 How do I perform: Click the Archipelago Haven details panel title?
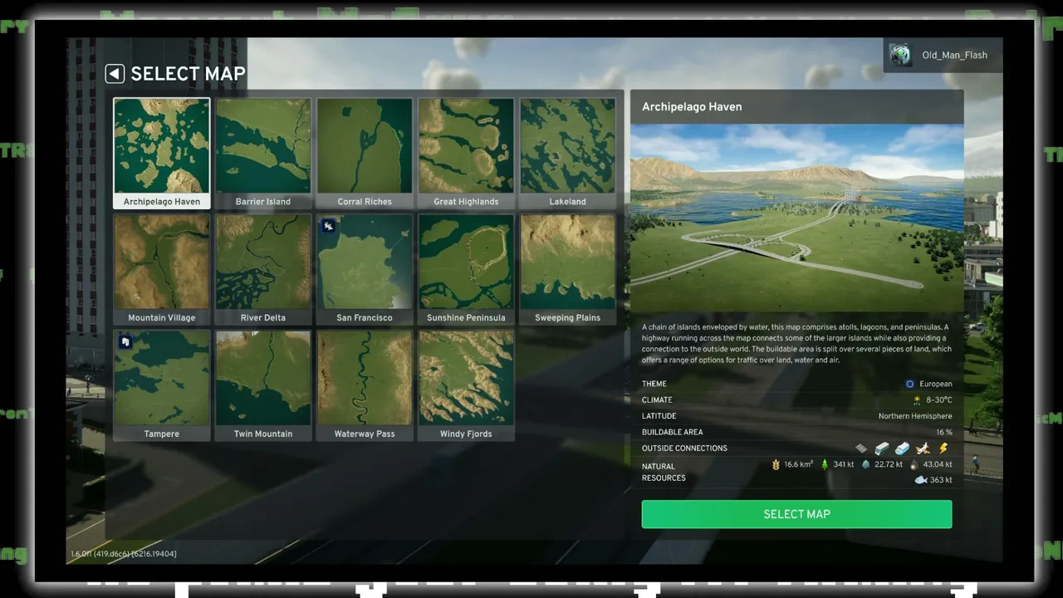692,106
